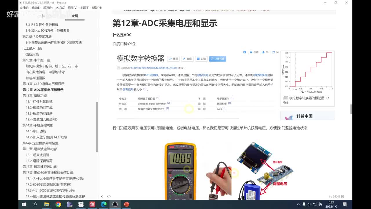Screen dimensions: 371x209
Task: Jump to 第14章-手机遥控功能
Action: pyautogui.click(x=38, y=125)
